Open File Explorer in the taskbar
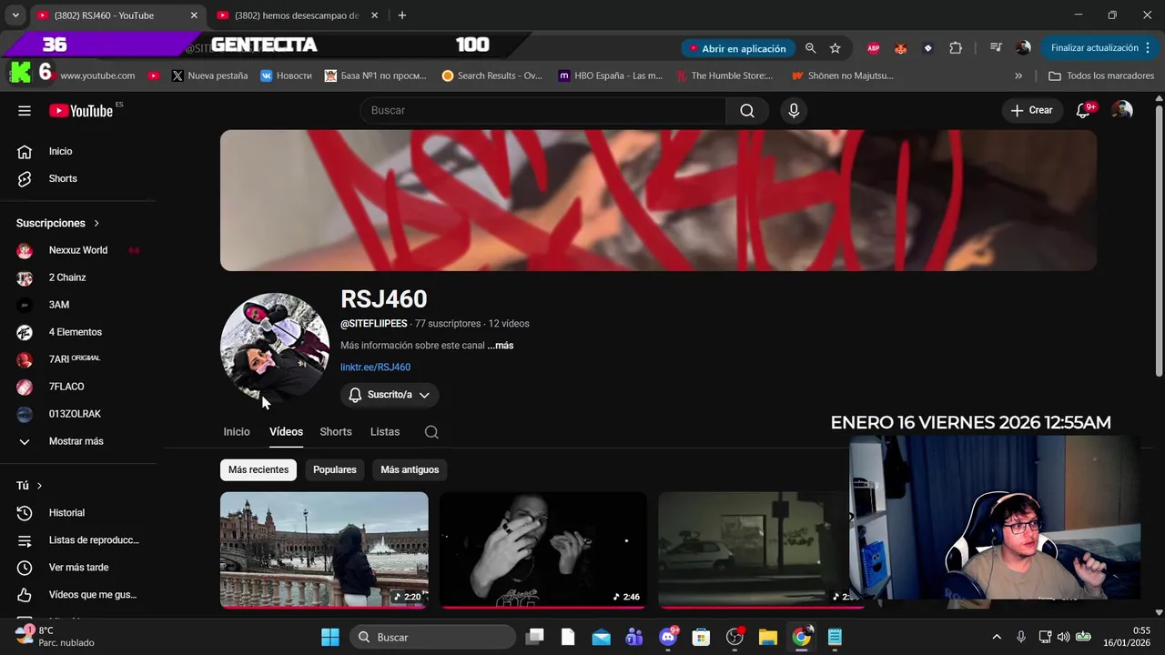Screen dimensions: 1165x655 [x=767, y=637]
